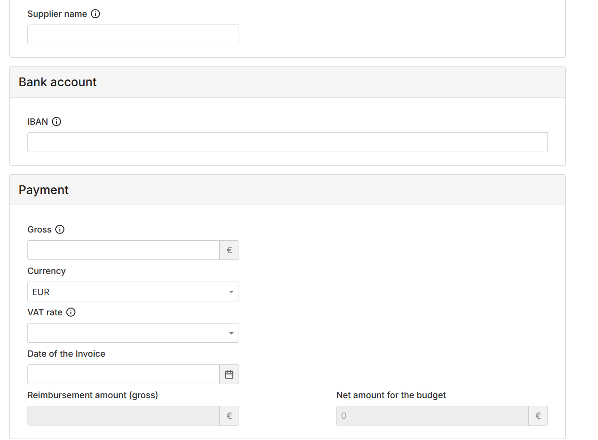Click the Reimbursement amount (gross) field
Viewport: 598px width, 440px height.
point(124,416)
